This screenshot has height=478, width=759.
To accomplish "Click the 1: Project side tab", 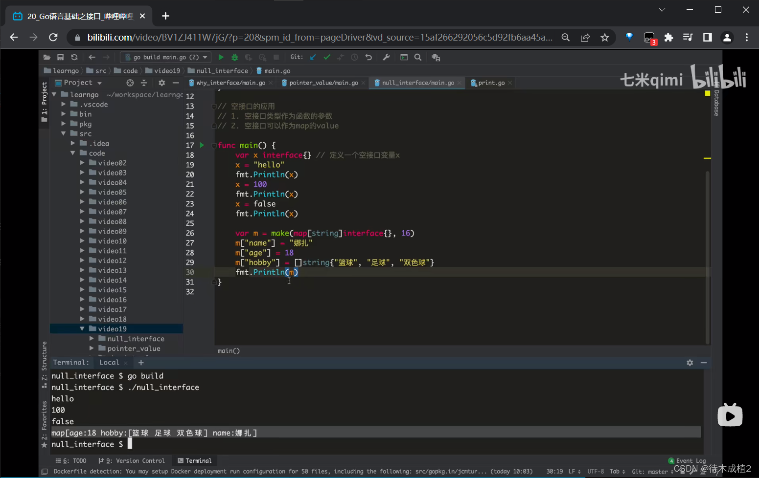I will [x=45, y=101].
